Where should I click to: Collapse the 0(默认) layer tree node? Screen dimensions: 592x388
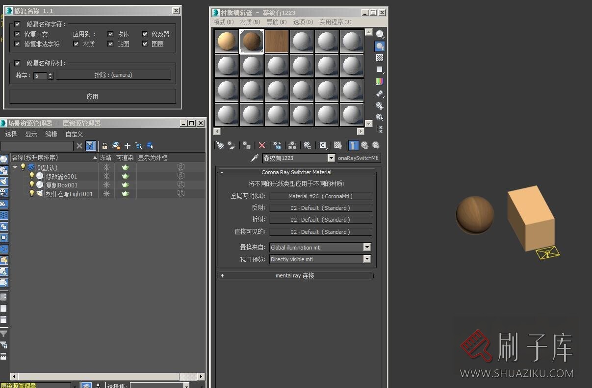(x=15, y=167)
